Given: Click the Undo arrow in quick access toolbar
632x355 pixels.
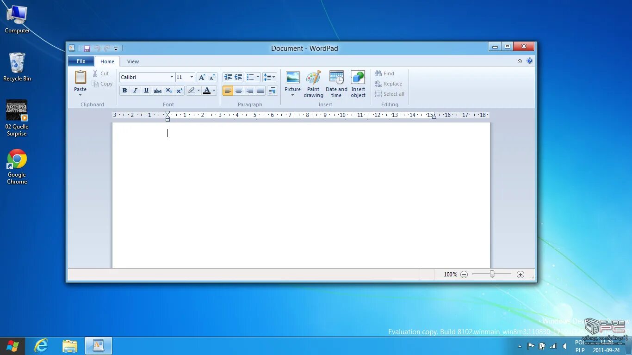Looking at the screenshot, I should [97, 48].
